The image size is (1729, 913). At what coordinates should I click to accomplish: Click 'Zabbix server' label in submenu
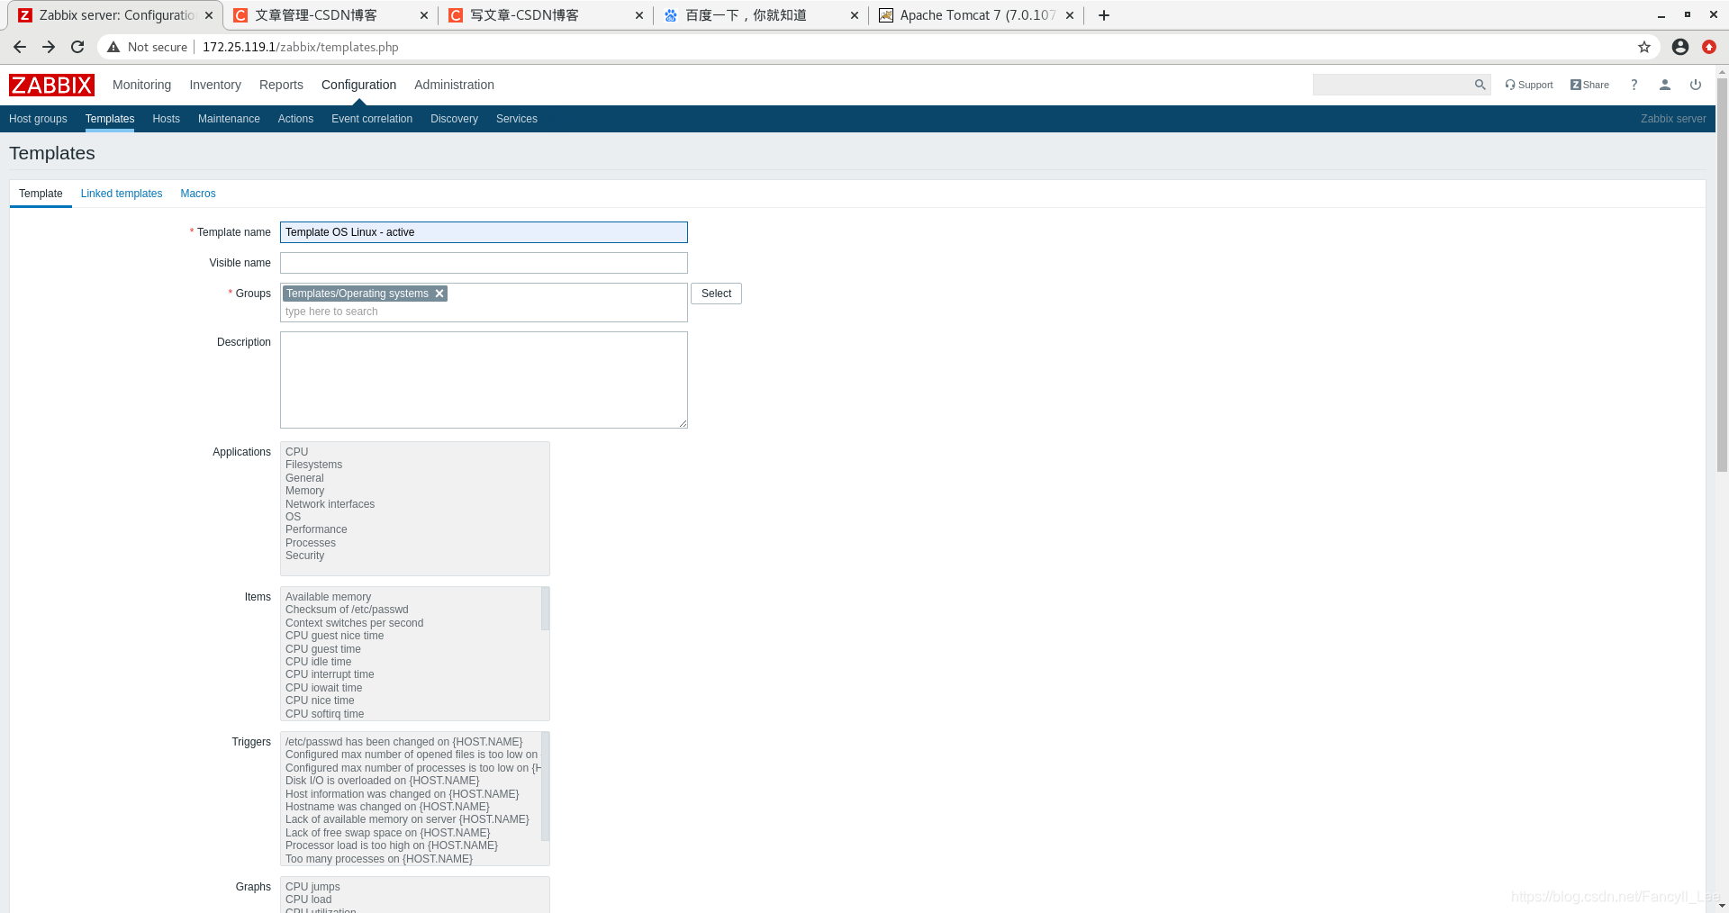pyautogui.click(x=1672, y=119)
